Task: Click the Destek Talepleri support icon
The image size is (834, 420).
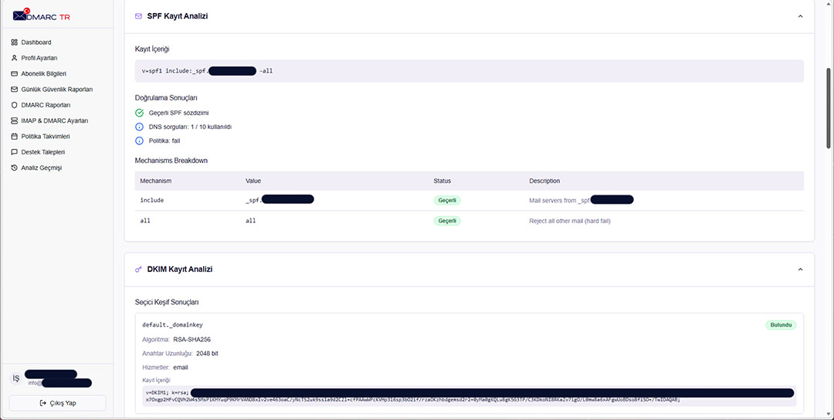Action: coord(15,152)
